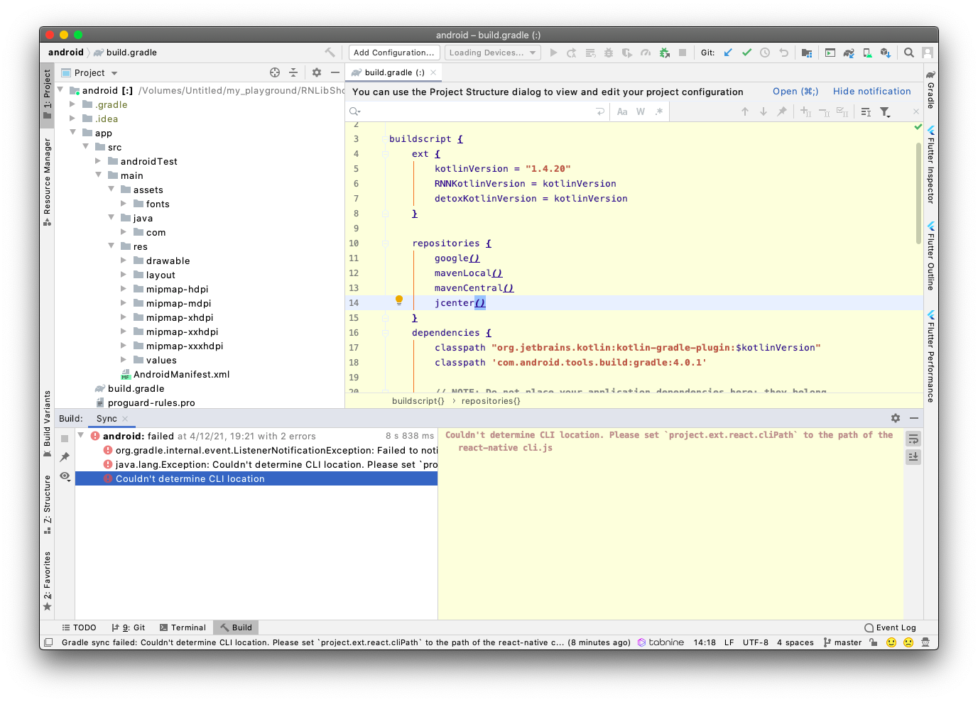Screen dimensions: 978x702
Task: Click the Add Configuration button
Action: coord(393,52)
